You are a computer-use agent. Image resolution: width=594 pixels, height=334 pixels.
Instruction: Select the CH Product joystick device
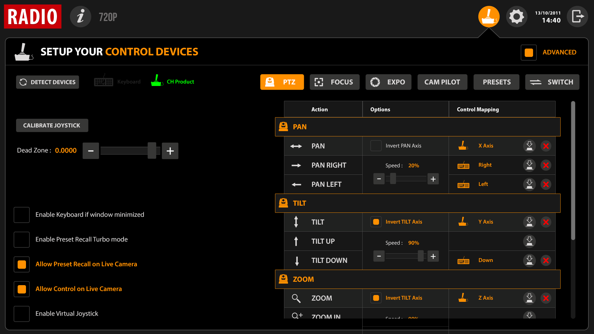click(173, 82)
